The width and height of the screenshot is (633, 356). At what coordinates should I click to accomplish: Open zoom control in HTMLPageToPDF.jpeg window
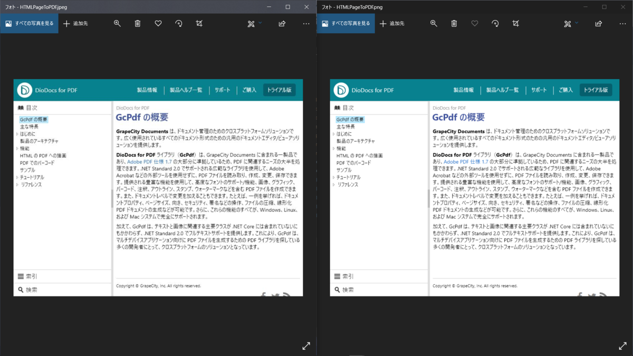tap(117, 24)
